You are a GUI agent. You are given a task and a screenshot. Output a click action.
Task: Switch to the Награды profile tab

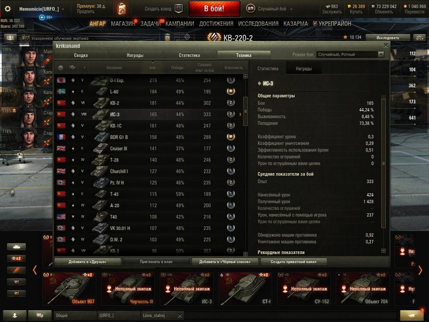coord(135,55)
